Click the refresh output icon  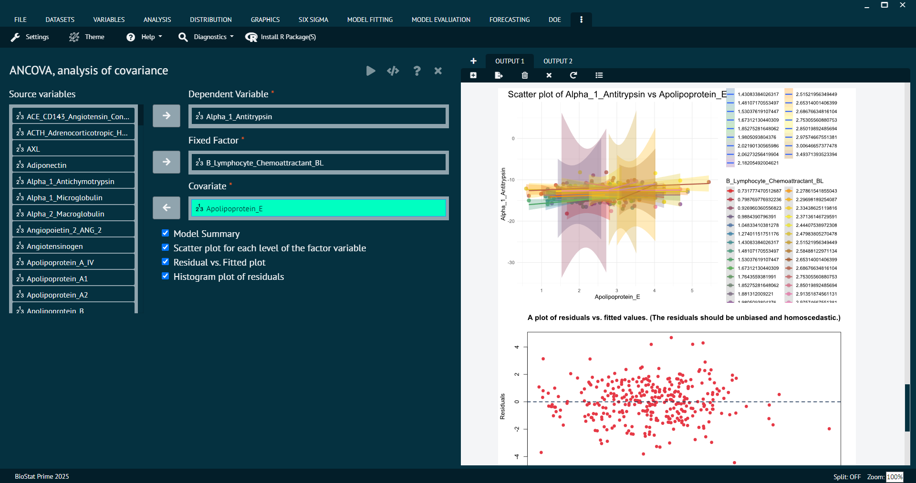(573, 75)
